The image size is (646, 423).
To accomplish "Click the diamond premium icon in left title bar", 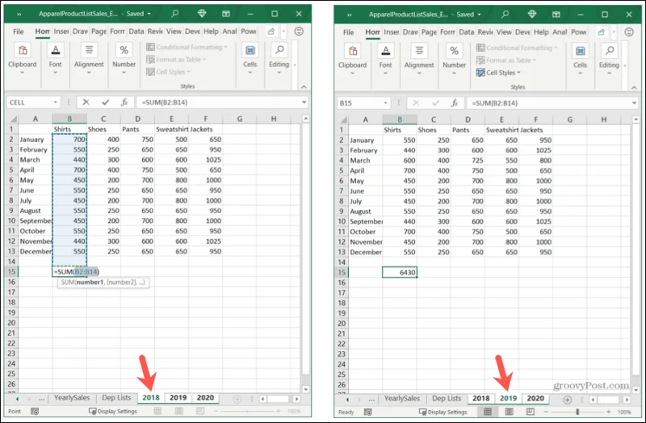I will click(x=202, y=14).
